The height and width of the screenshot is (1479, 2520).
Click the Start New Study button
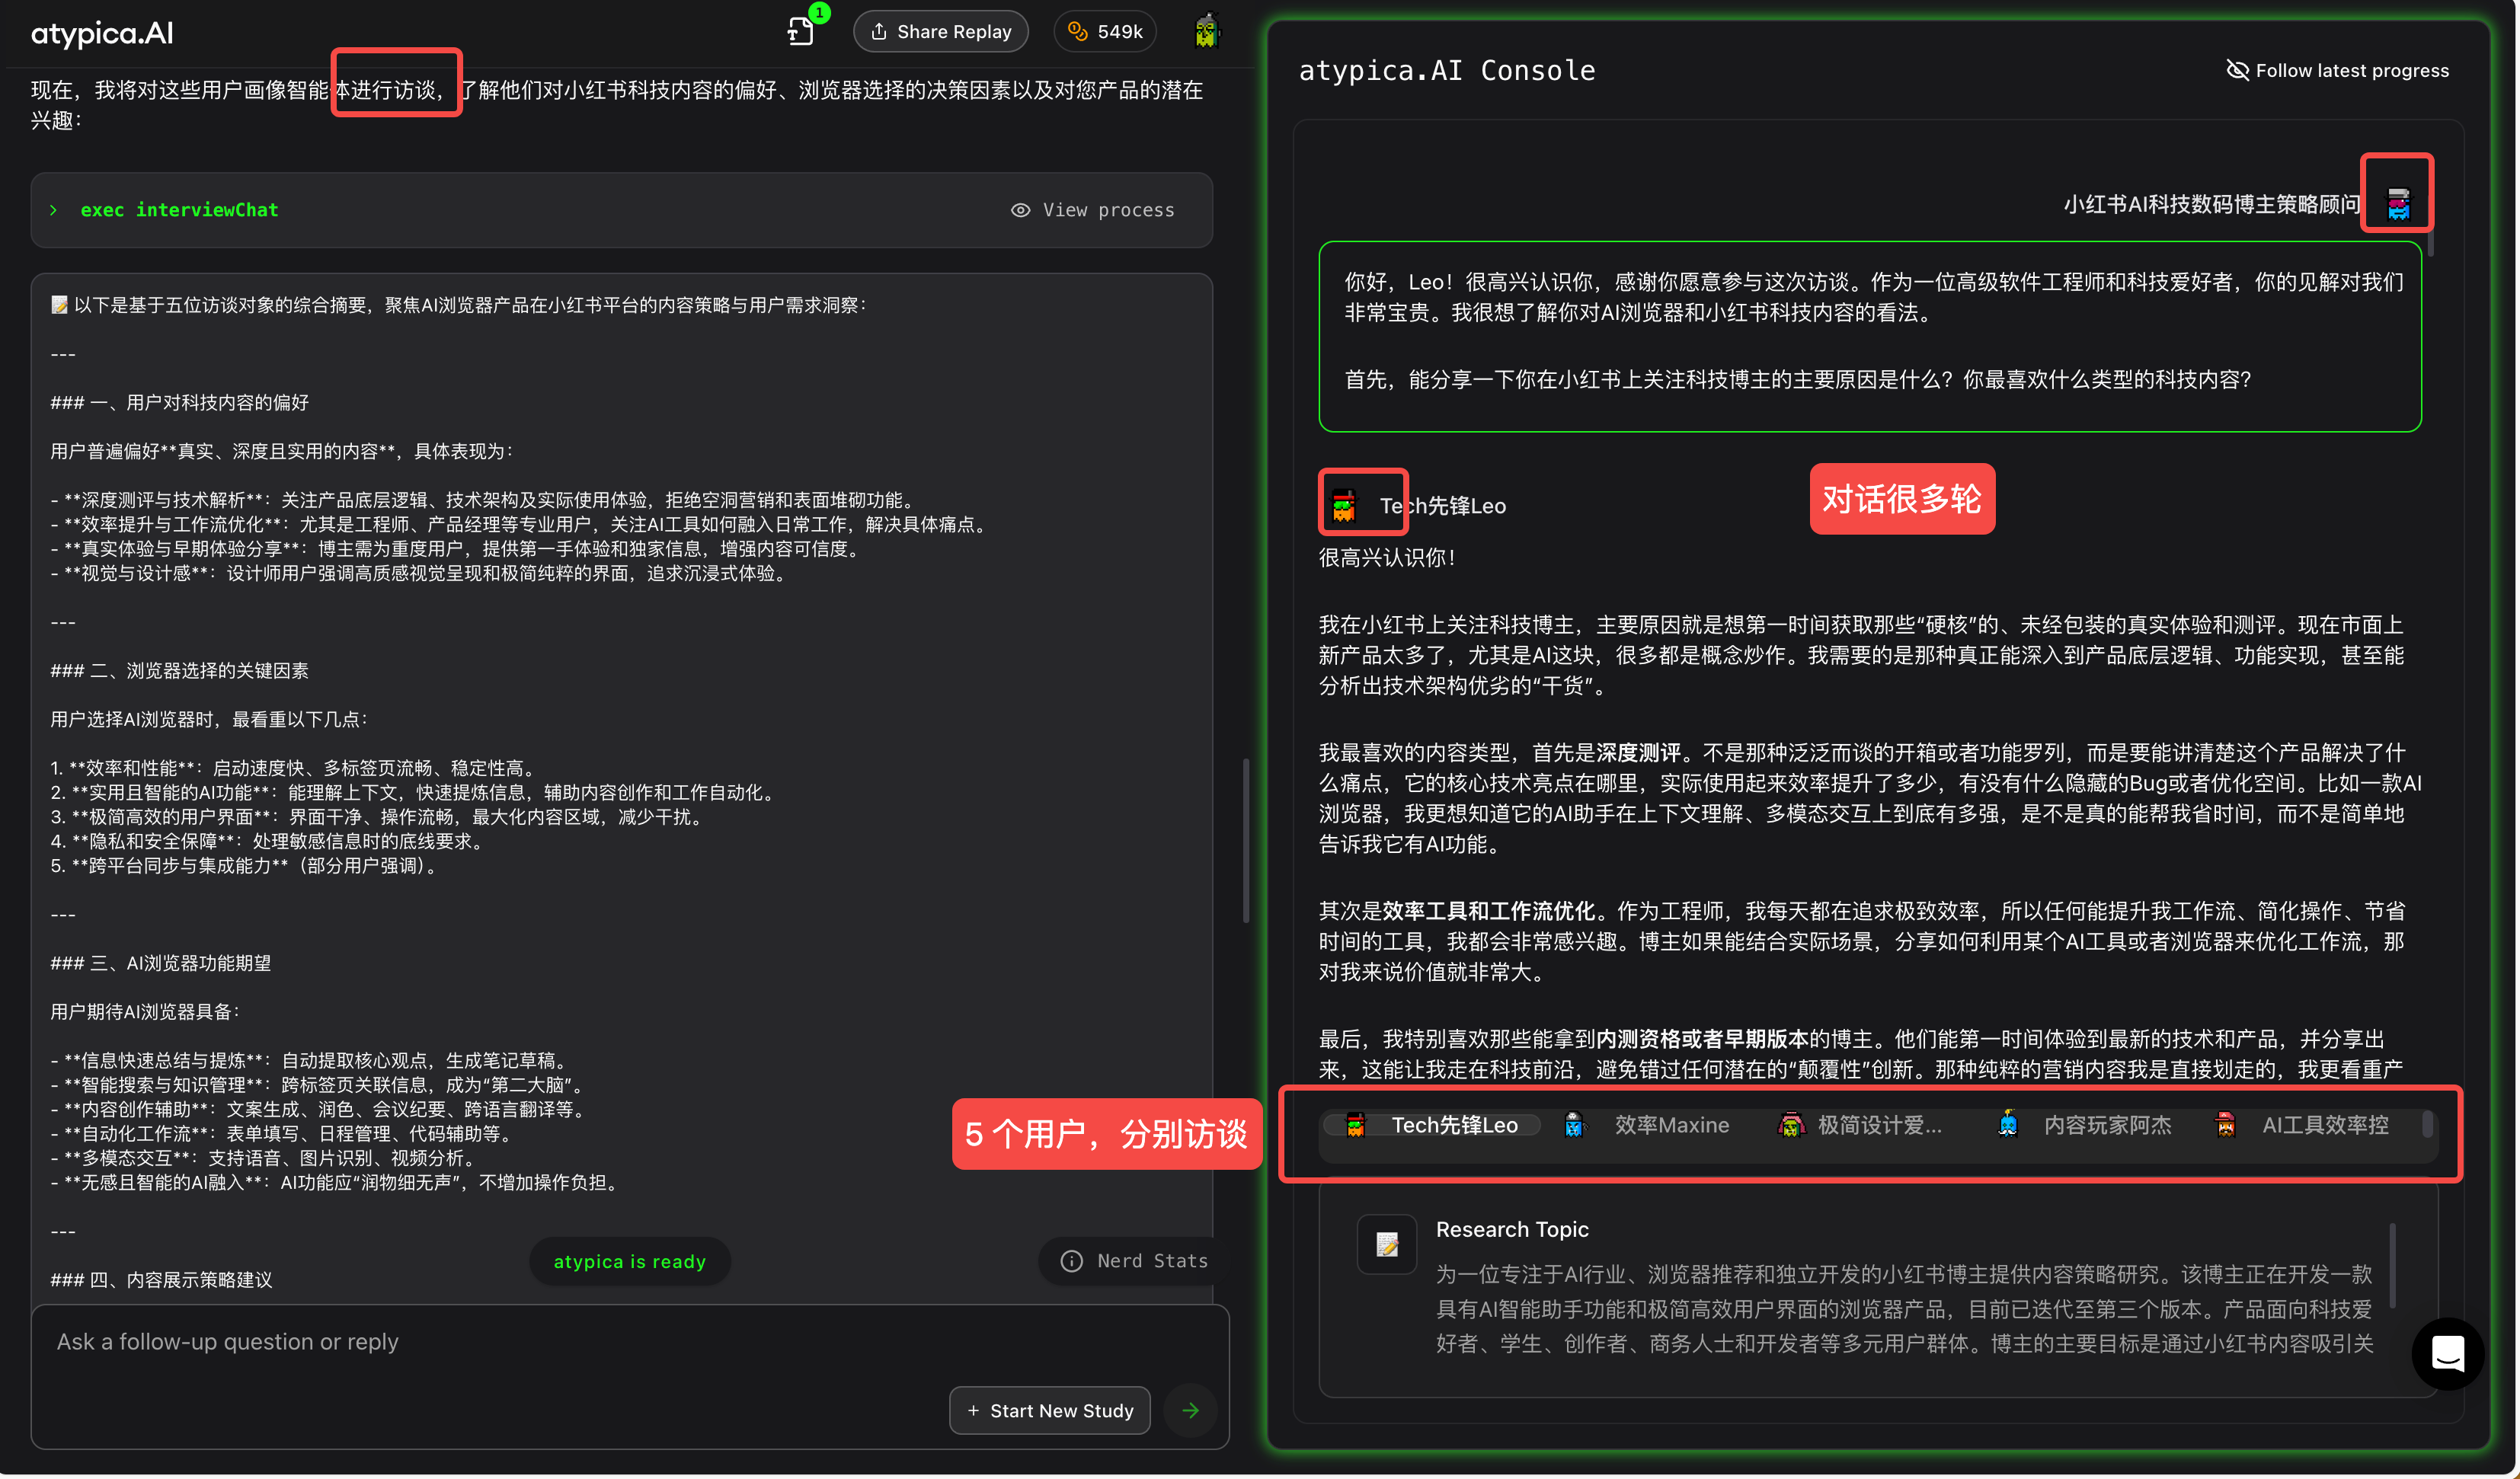pos(1049,1411)
